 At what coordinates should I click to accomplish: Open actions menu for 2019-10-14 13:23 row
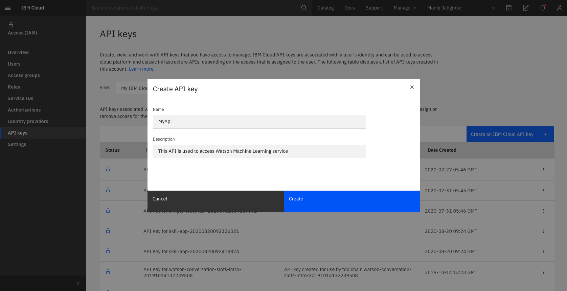click(544, 272)
